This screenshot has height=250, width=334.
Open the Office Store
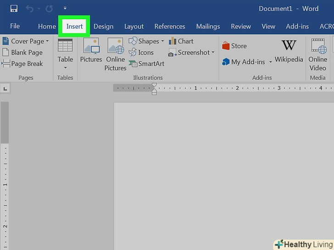[x=234, y=46]
